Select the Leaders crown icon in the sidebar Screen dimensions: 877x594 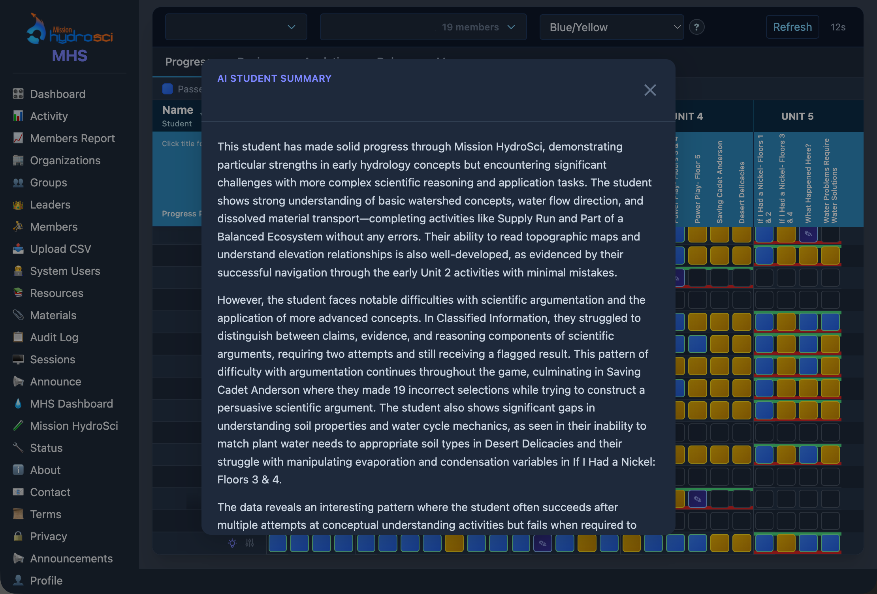tap(19, 205)
